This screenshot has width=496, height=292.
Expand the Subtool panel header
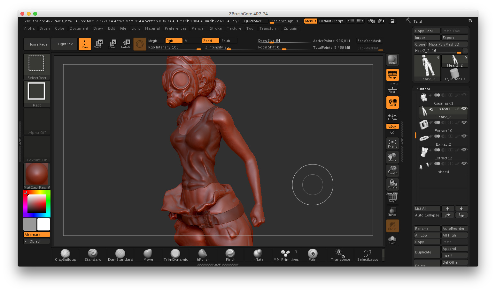[x=423, y=89]
